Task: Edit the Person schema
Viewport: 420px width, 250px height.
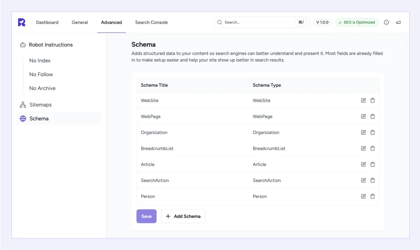Action: [x=363, y=196]
